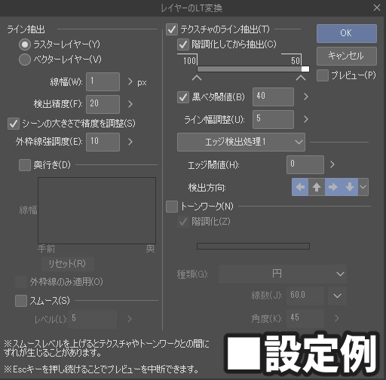Click the right arrow detection direction icon

333,187
